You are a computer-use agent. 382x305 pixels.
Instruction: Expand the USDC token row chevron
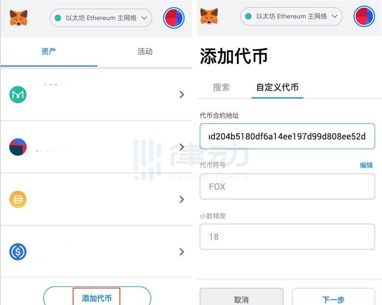click(182, 252)
